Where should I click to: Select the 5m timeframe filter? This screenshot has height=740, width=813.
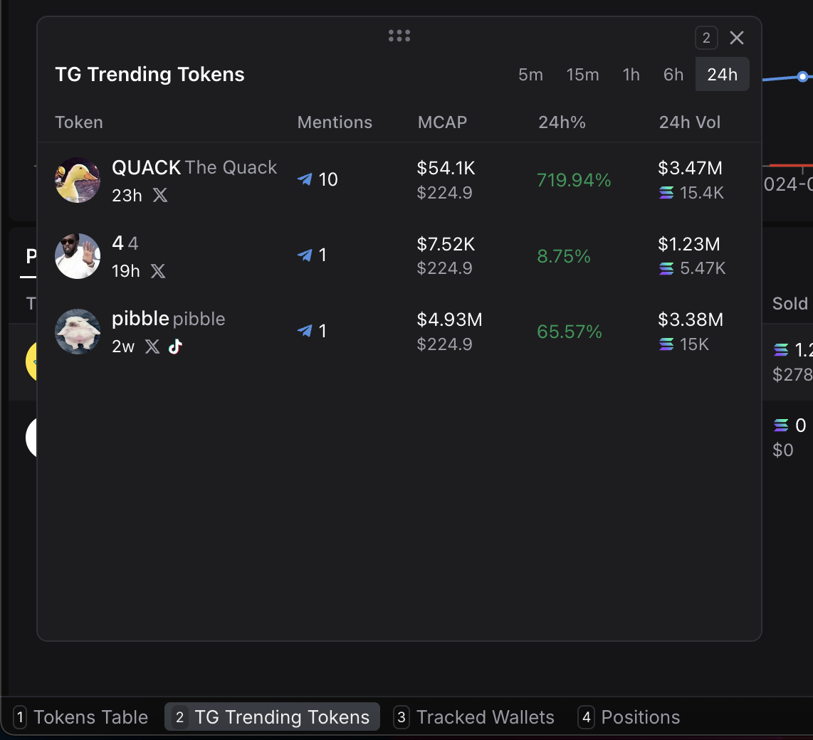coord(530,75)
